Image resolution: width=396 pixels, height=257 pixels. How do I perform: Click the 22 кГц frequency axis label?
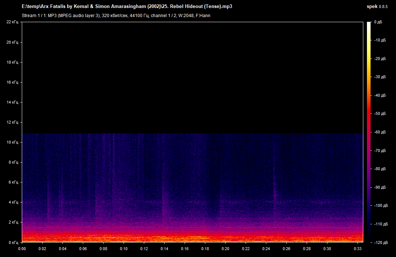coord(12,22)
